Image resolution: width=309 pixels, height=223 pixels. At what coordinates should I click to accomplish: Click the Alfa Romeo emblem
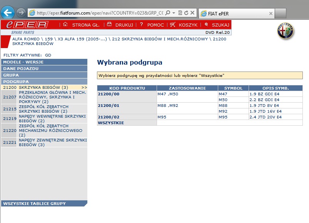[286, 31]
